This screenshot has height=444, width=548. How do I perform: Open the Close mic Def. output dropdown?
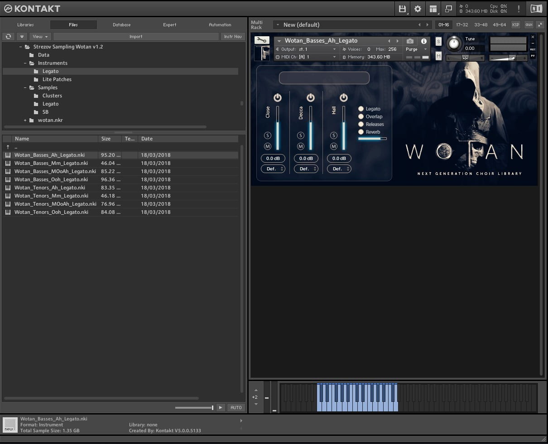click(x=273, y=169)
